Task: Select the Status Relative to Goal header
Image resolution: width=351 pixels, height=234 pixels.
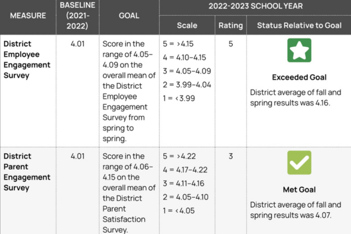Action: pos(299,25)
